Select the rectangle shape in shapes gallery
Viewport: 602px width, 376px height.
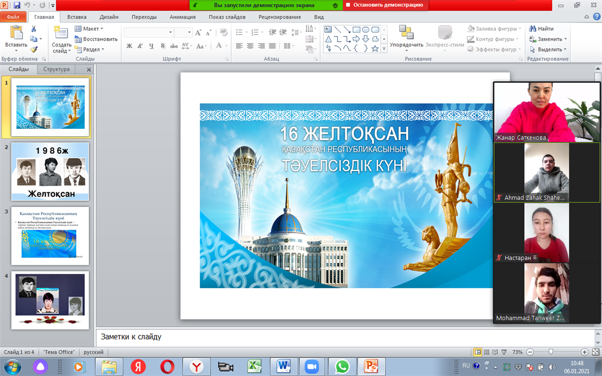(x=356, y=29)
